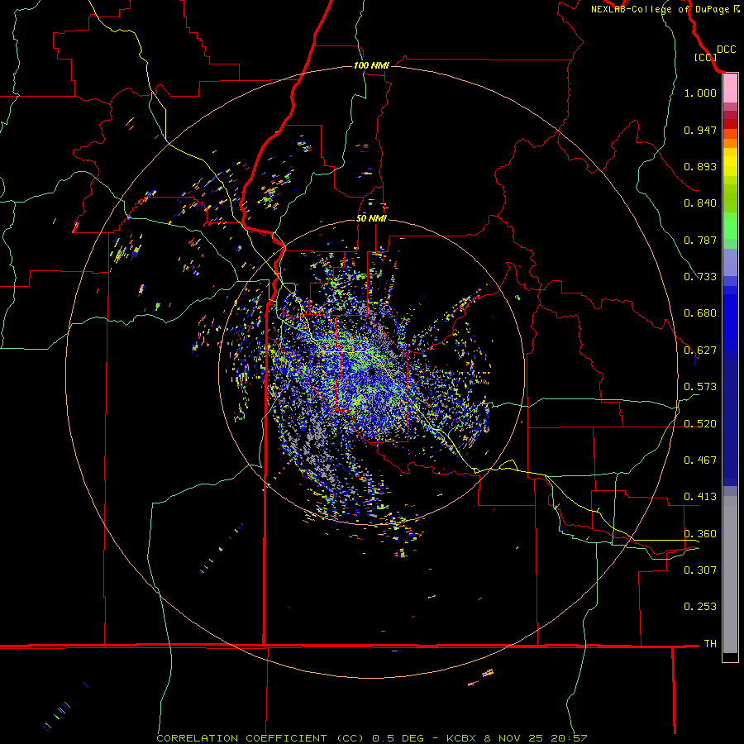744x744 pixels.
Task: Click the 0.413 legend value
Action: [x=700, y=497]
